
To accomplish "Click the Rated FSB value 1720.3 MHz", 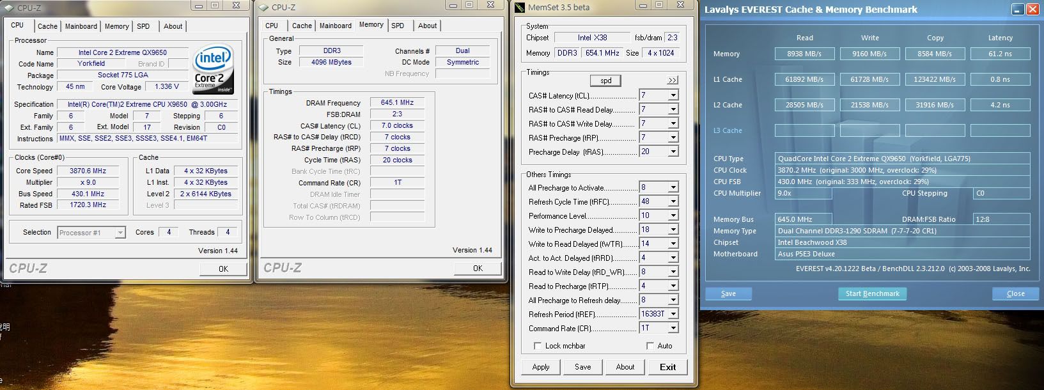I will [x=88, y=205].
